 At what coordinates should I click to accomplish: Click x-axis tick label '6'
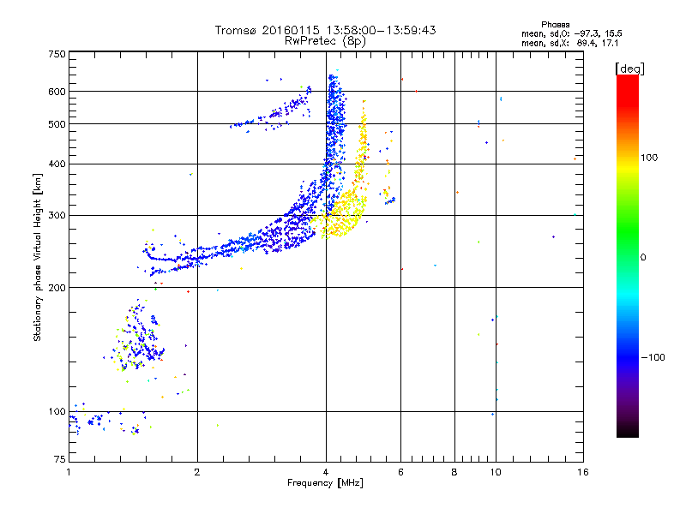(x=400, y=472)
